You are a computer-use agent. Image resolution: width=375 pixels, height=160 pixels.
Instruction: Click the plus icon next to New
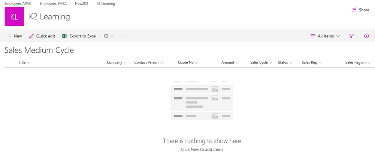[x=9, y=36]
